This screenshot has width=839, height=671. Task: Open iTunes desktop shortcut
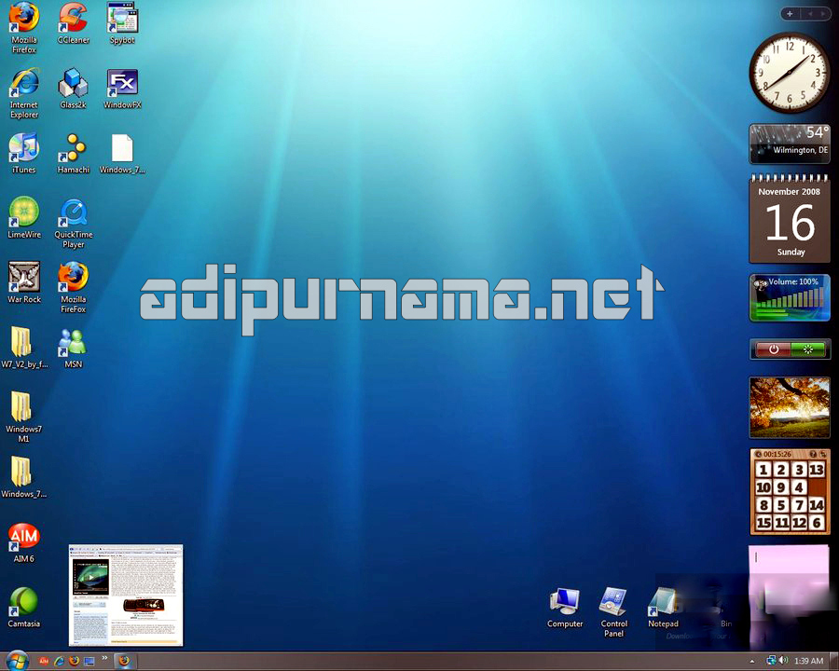pos(23,153)
